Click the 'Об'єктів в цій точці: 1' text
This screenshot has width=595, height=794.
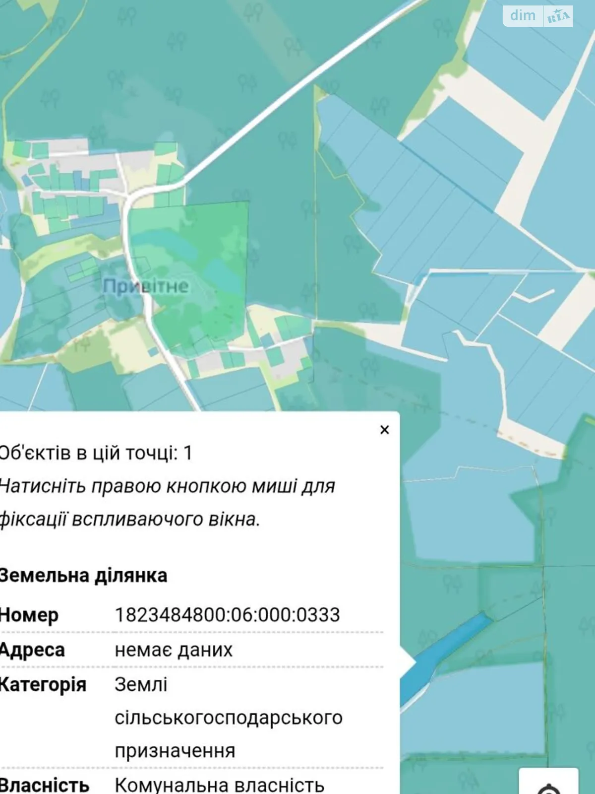pyautogui.click(x=95, y=453)
